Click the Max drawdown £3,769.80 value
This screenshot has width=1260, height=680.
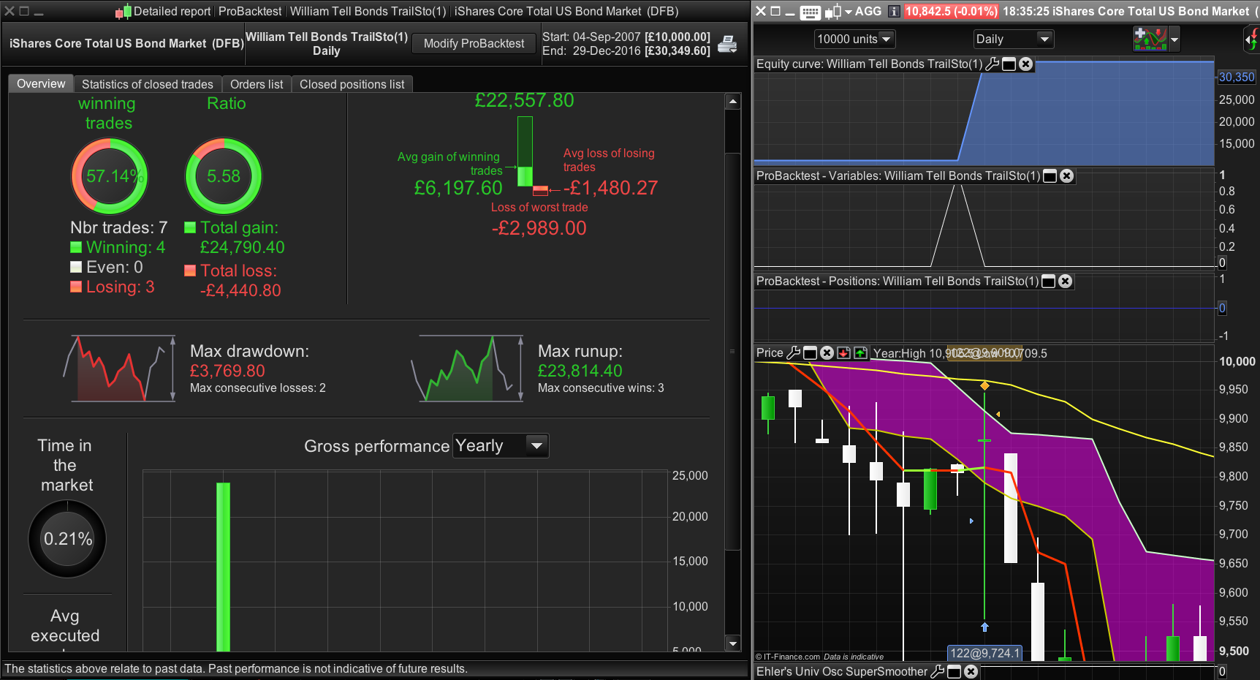pos(227,371)
